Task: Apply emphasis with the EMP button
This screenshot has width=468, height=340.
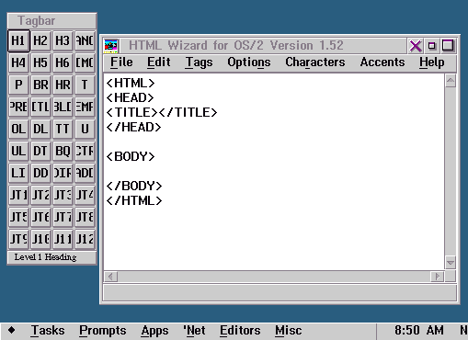Action: click(x=85, y=107)
